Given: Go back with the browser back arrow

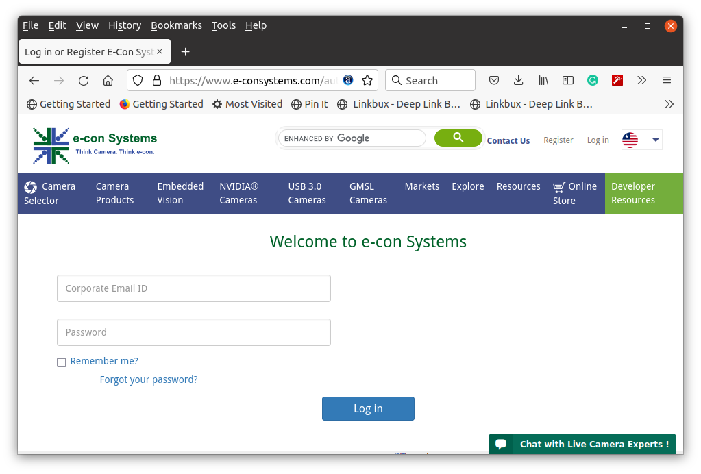Looking at the screenshot, I should pos(34,80).
